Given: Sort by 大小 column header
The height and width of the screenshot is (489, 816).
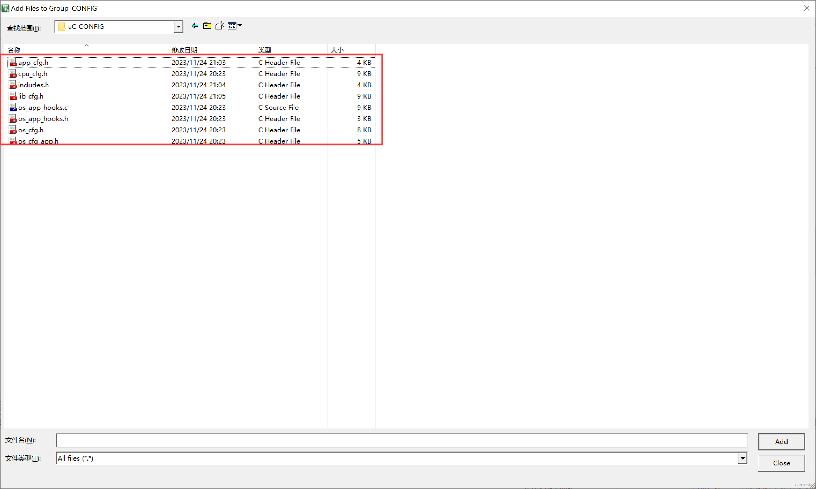Looking at the screenshot, I should (x=337, y=50).
